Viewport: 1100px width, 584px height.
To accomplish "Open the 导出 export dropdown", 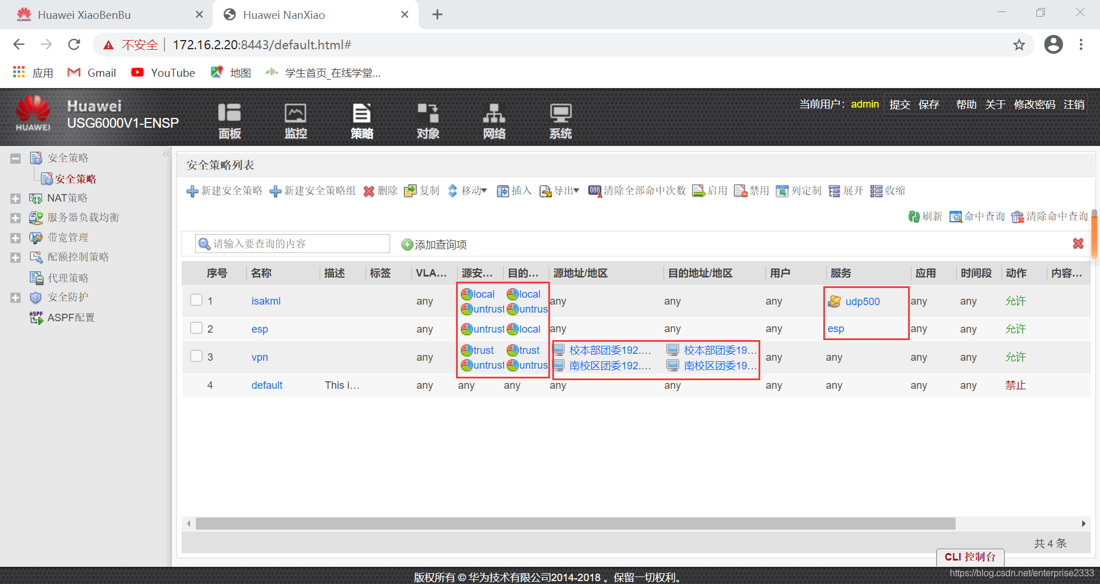I will click(x=560, y=191).
